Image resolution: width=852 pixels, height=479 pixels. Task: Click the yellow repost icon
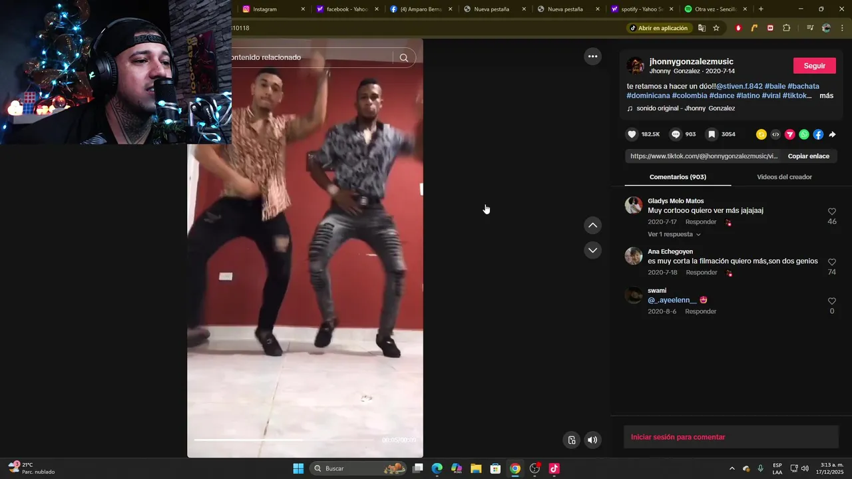pos(761,134)
